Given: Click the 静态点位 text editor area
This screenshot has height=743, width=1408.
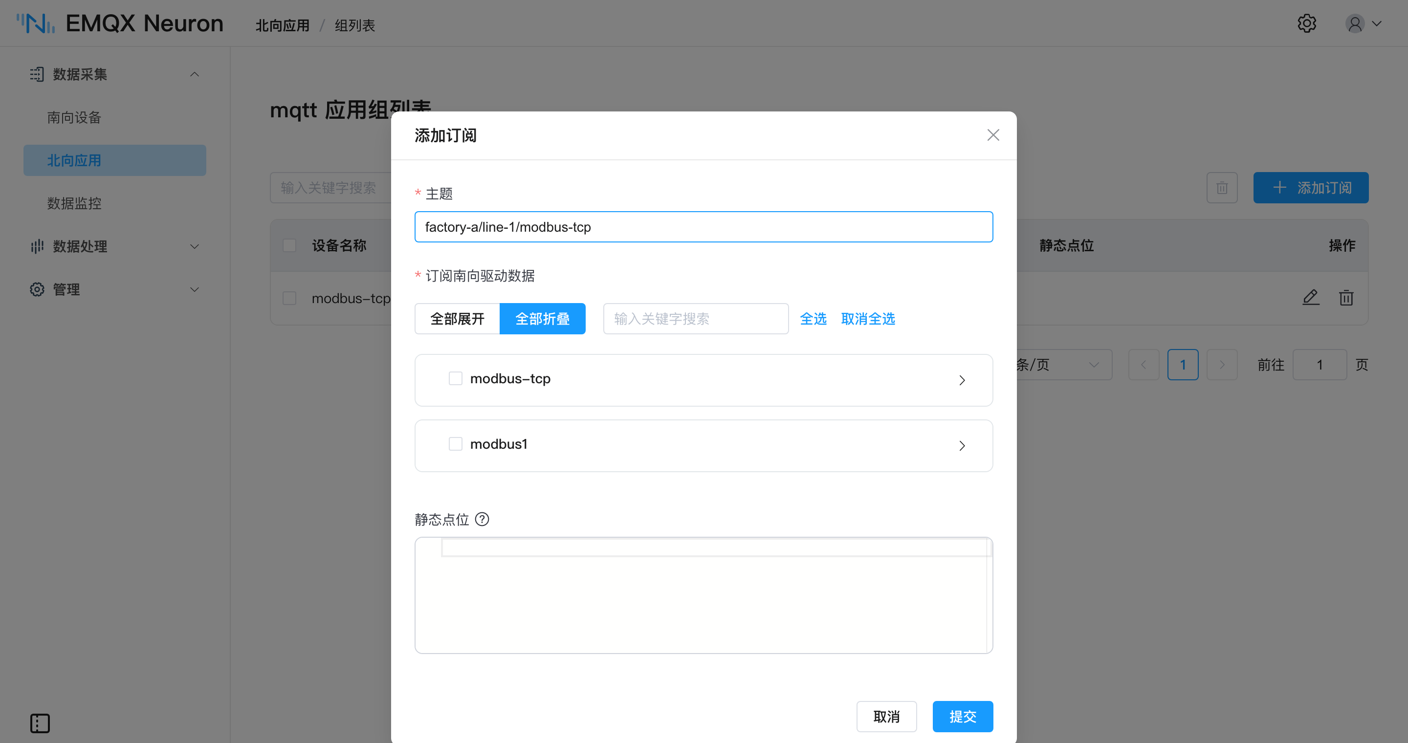Looking at the screenshot, I should 704,595.
